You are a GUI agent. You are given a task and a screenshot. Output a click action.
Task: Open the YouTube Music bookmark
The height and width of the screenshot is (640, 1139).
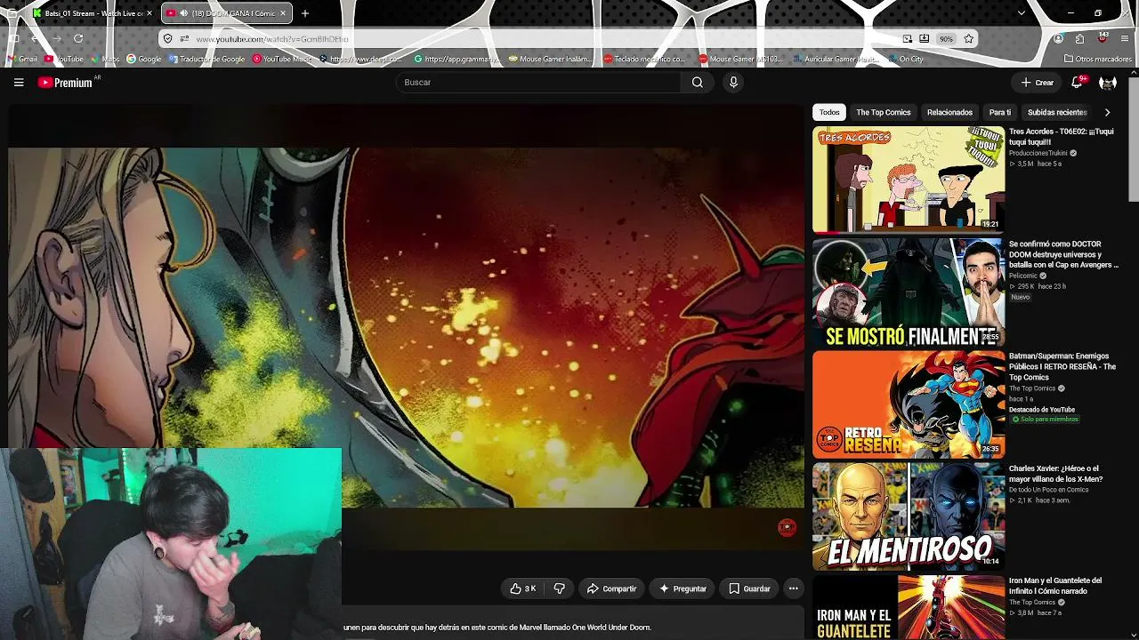coord(282,60)
